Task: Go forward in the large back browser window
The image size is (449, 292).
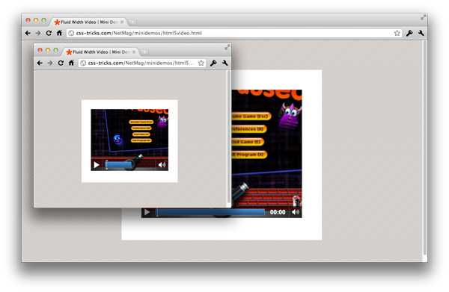Action: pyautogui.click(x=38, y=33)
